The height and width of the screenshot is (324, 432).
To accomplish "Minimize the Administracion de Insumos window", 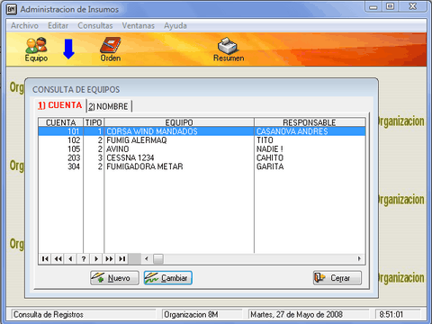I will click(373, 6).
